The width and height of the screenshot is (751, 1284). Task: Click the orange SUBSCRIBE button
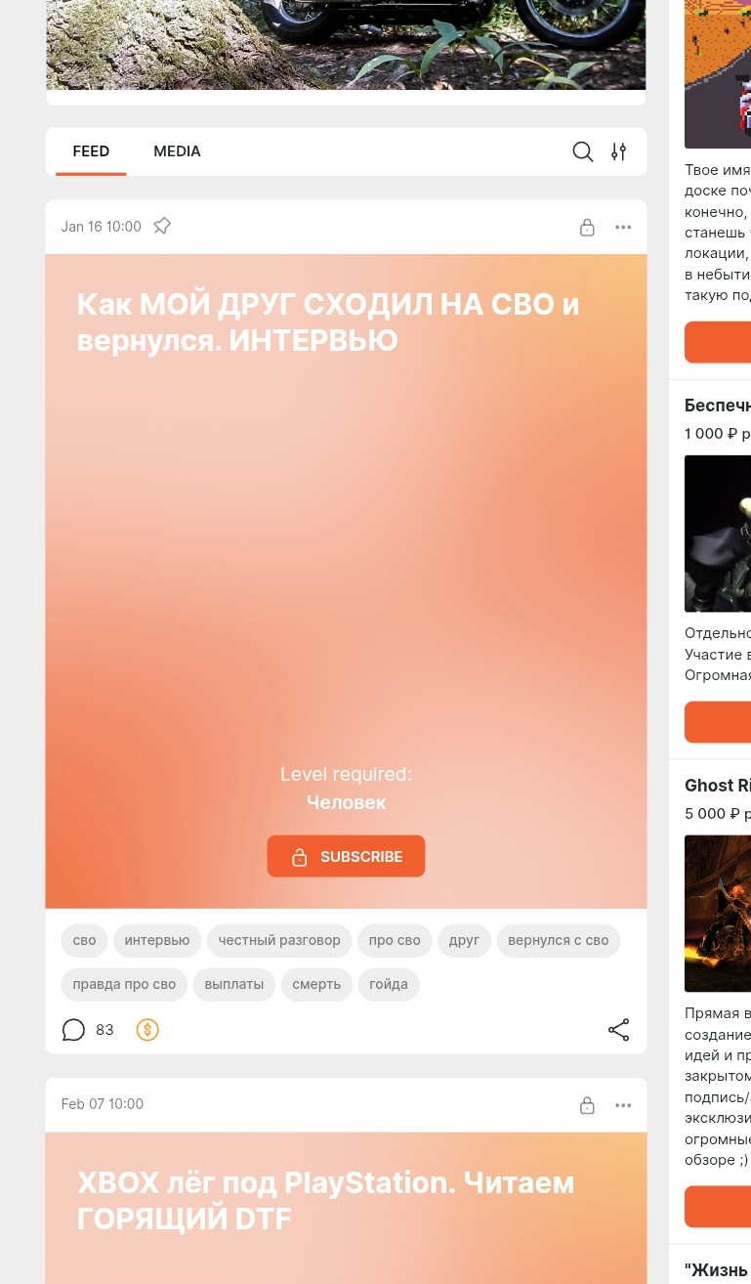(x=346, y=856)
